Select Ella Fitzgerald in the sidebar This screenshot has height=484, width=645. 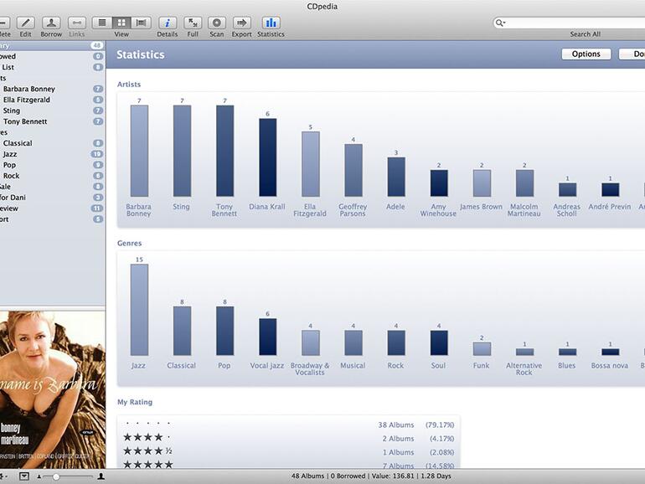click(27, 100)
